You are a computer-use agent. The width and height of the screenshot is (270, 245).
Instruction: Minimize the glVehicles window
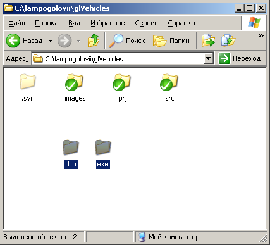tap(239, 8)
